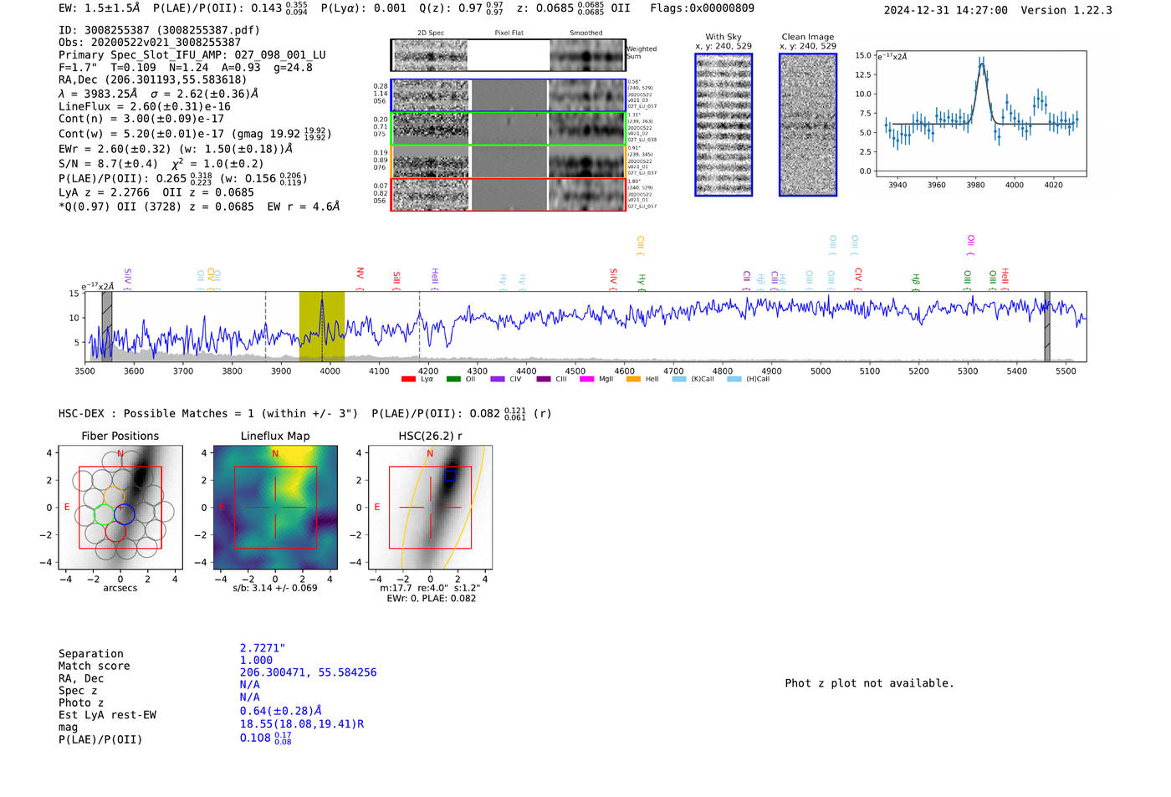
Task: Click the s/b: 3.14 +/- 0.069 caption
Action: [x=275, y=588]
